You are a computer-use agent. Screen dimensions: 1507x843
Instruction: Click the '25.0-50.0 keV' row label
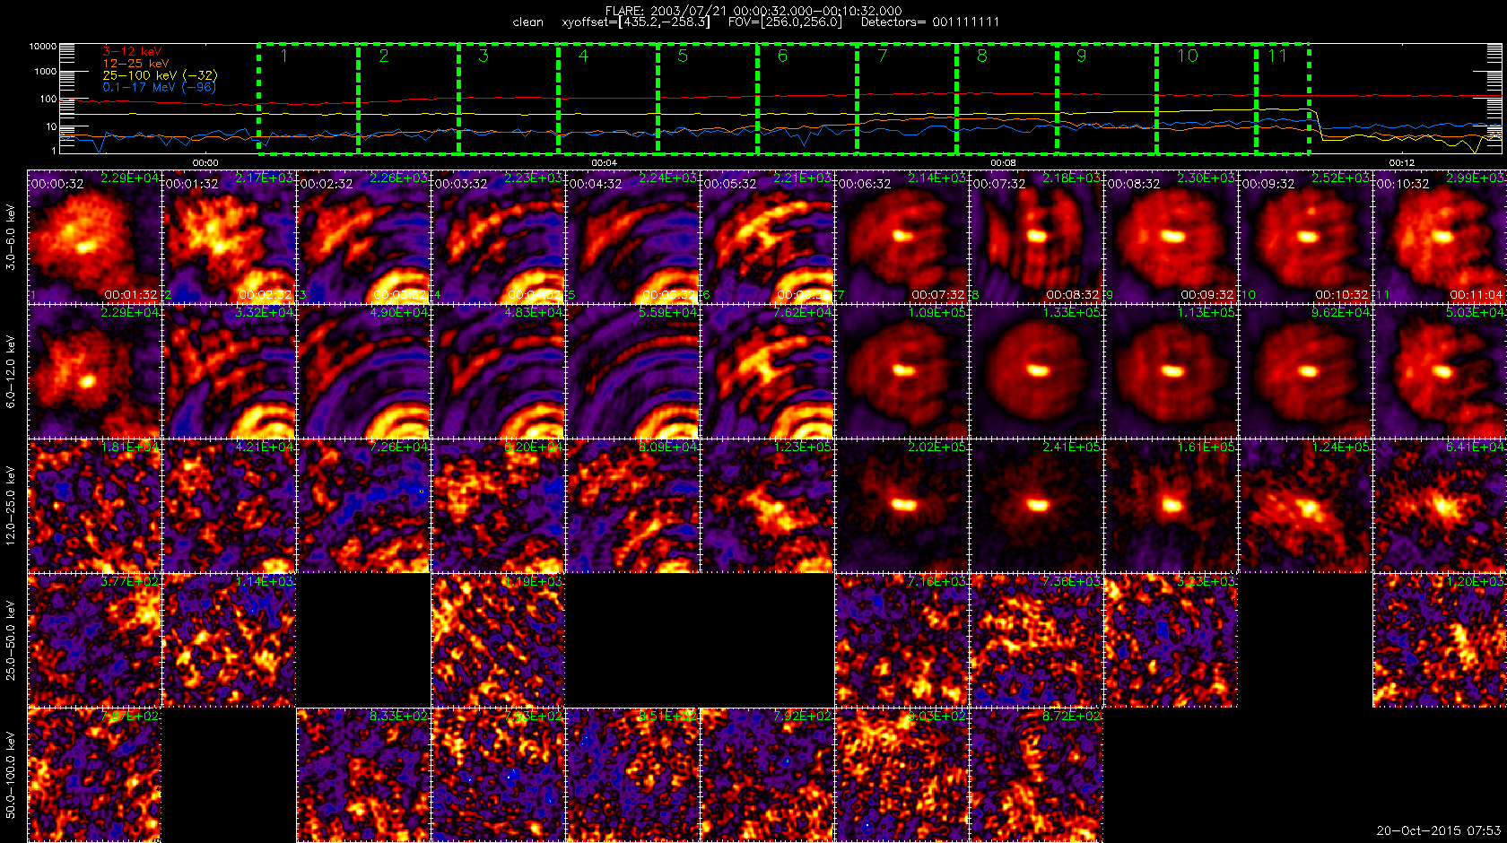[x=11, y=640]
